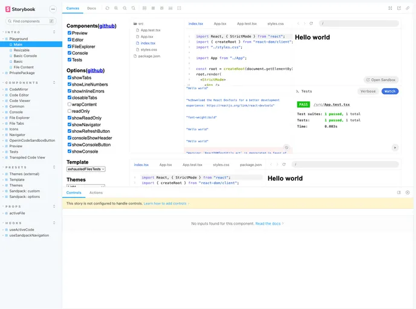Click the reset zoom toolbar icon
This screenshot has width=416, height=309.
coord(134,8)
